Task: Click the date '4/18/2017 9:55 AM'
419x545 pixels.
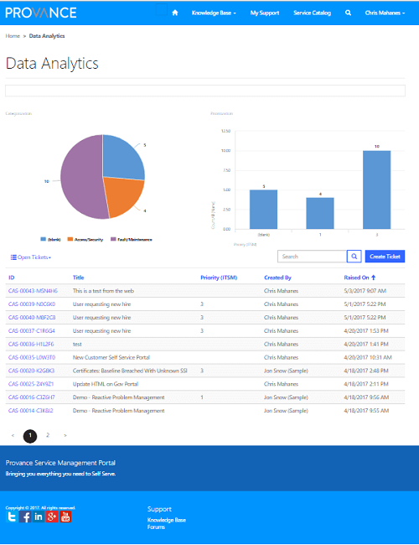Action: (x=366, y=411)
